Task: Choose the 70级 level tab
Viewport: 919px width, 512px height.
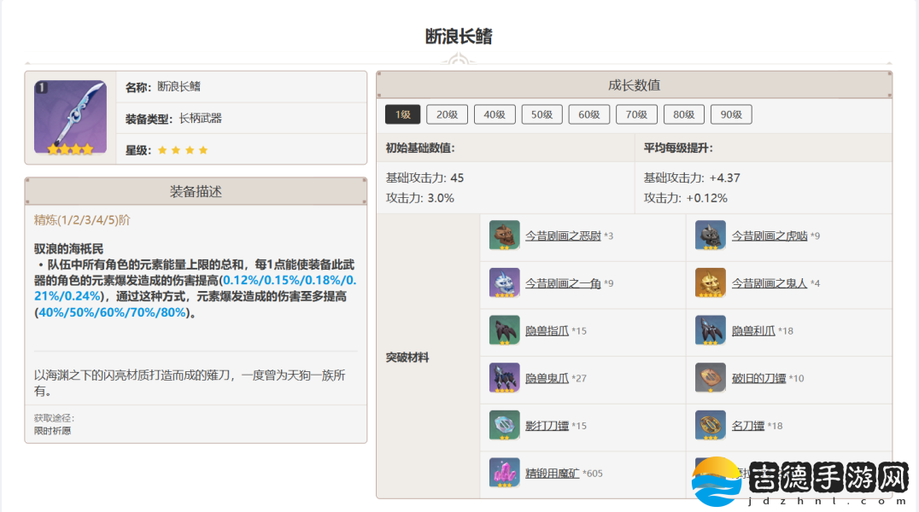Action: click(x=636, y=114)
